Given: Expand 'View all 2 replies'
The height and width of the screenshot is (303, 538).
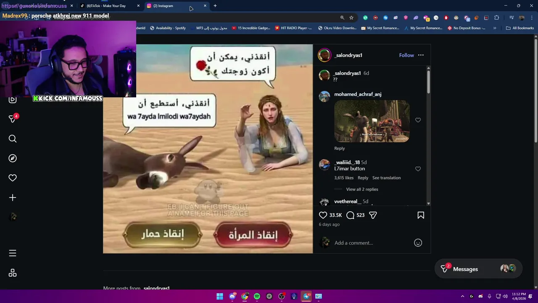Looking at the screenshot, I should 362,189.
